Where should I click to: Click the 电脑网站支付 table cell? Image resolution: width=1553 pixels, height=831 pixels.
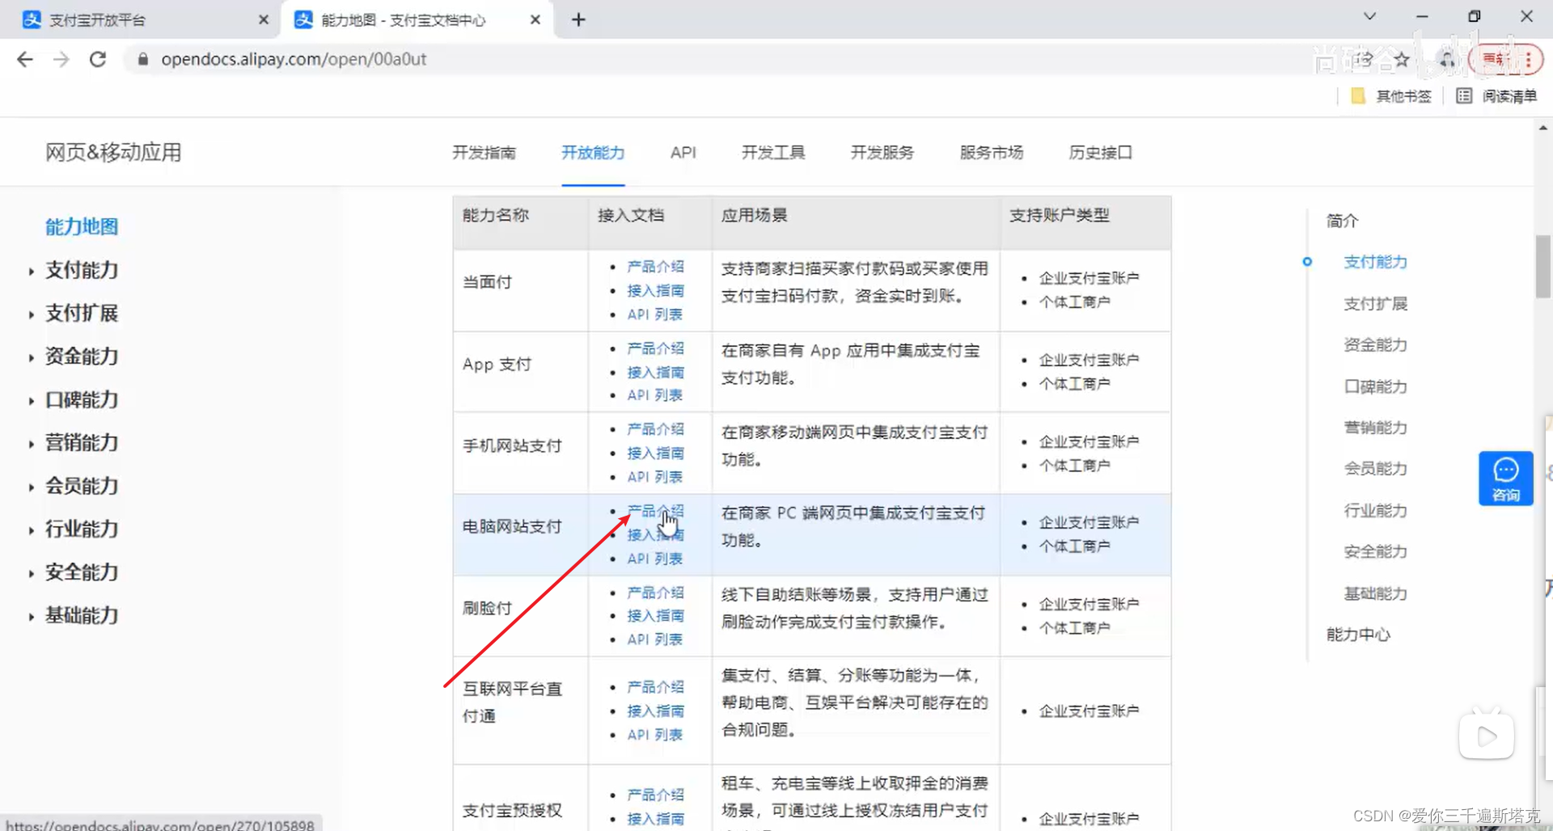point(520,534)
